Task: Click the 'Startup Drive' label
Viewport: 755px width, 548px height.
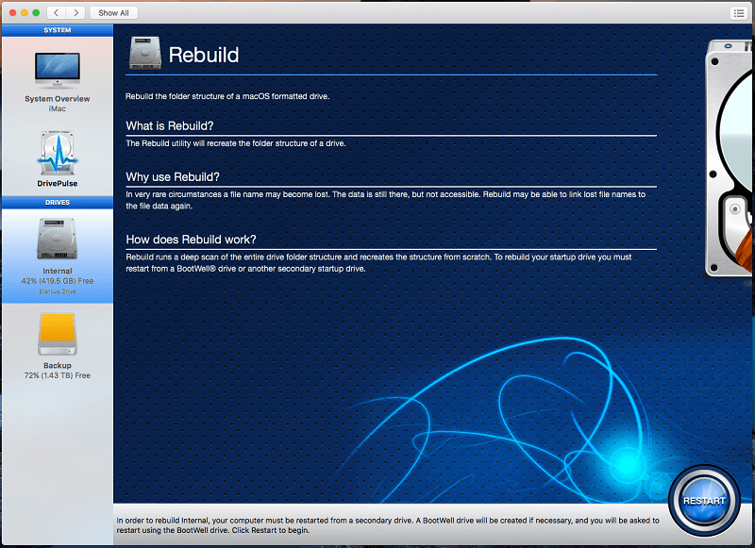Action: tap(58, 291)
